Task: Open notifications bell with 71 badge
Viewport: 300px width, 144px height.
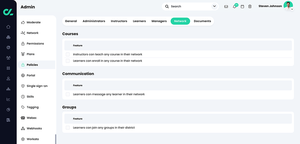Action: pos(235,6)
